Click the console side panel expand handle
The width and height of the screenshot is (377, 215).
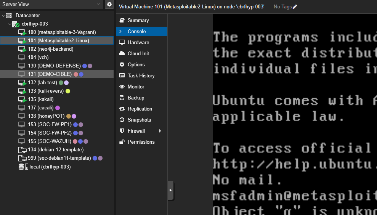pos(170,190)
